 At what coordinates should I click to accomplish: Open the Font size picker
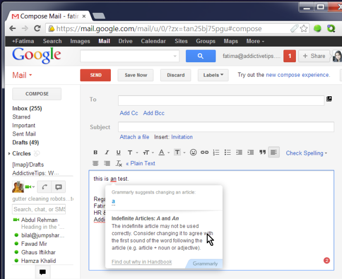148,153
